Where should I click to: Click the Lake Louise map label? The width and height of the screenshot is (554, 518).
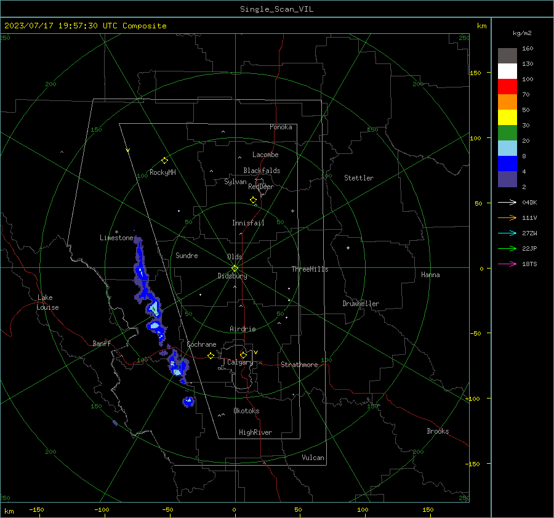[48, 302]
